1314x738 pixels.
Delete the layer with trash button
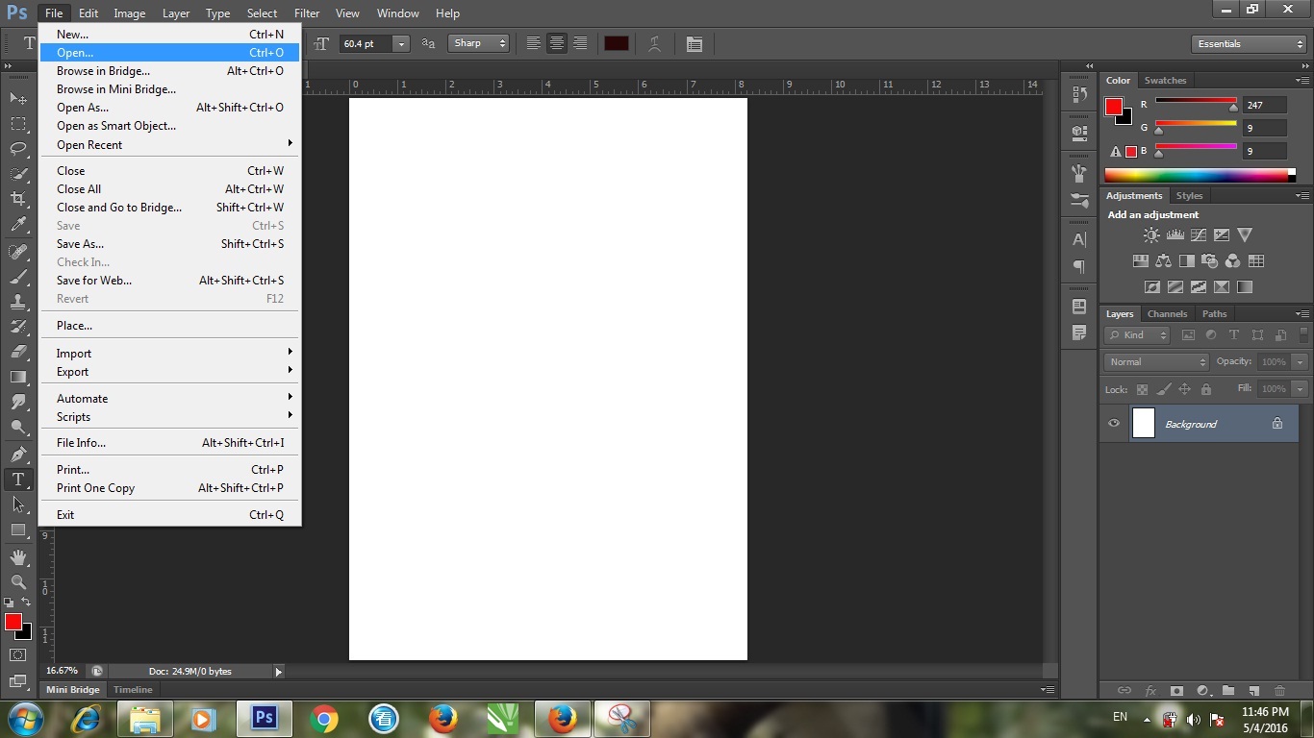click(x=1279, y=690)
